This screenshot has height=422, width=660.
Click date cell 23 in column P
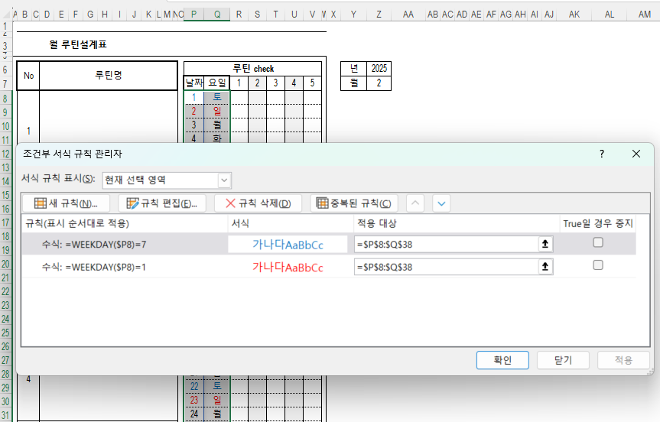point(194,400)
